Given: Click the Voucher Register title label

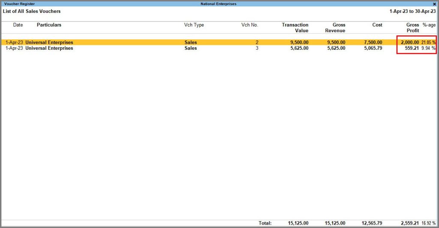Looking at the screenshot, I should (20, 4).
